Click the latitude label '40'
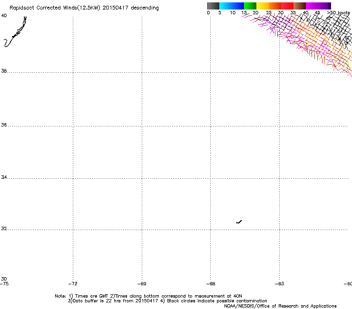 tap(4, 16)
